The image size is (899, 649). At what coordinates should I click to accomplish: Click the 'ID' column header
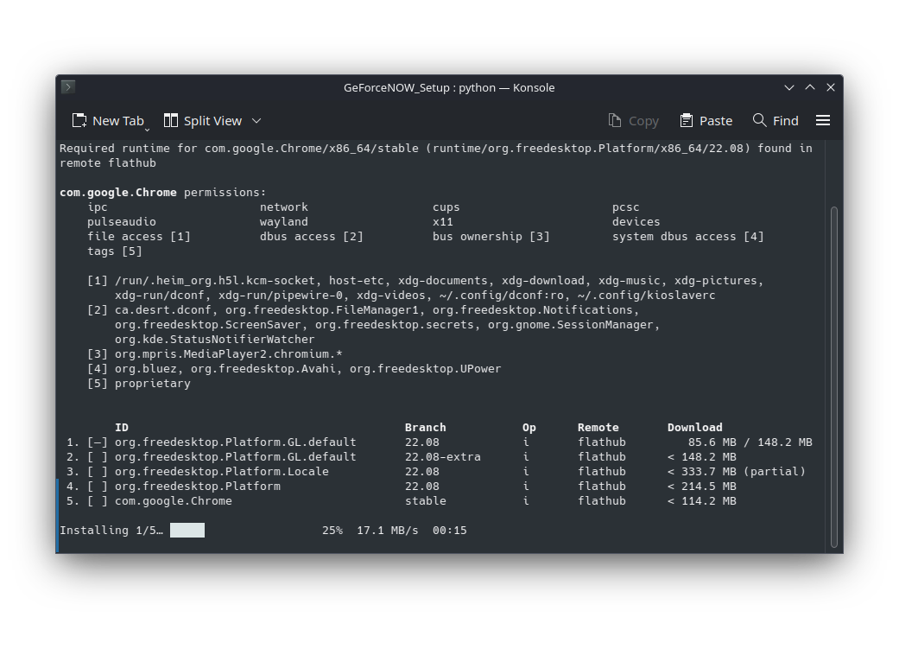point(122,427)
